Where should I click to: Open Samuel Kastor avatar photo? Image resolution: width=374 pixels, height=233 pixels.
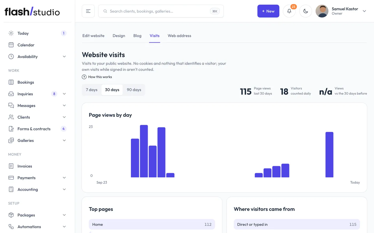(x=322, y=11)
